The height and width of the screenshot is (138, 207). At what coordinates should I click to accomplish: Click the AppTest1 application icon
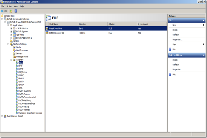point(14,35)
